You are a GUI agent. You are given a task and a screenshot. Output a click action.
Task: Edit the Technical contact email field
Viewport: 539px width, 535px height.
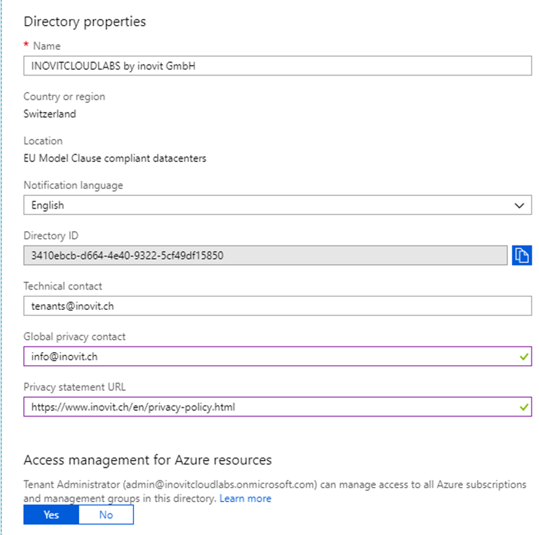click(277, 306)
